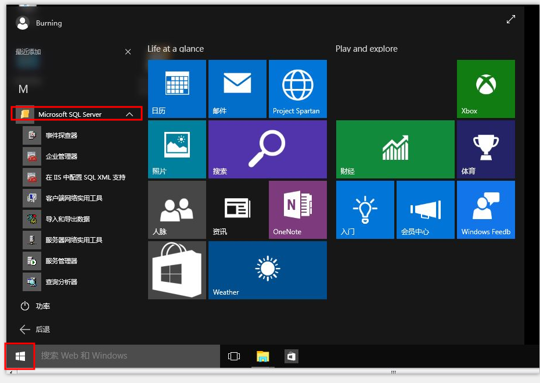Open the 日历 calendar tile
The image size is (540, 383).
pos(177,89)
